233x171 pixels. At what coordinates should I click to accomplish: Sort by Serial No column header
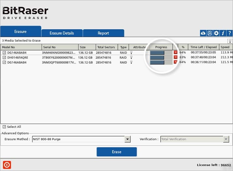60,47
